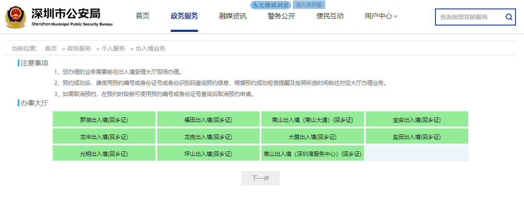The height and width of the screenshot is (207, 524).
Task: Select 便民互动 in the top menu
Action: tap(330, 16)
